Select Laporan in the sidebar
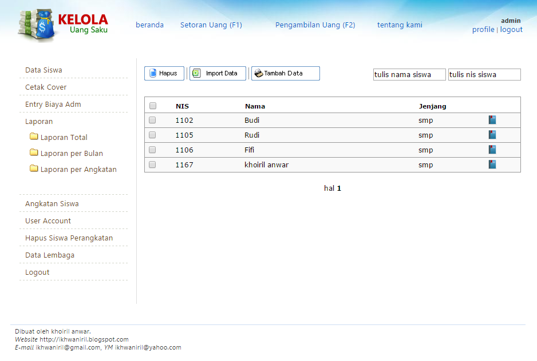The width and height of the screenshot is (537, 361). coord(39,121)
